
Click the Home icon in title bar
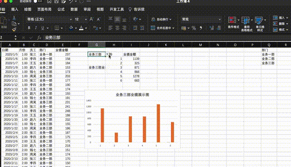point(49,1)
